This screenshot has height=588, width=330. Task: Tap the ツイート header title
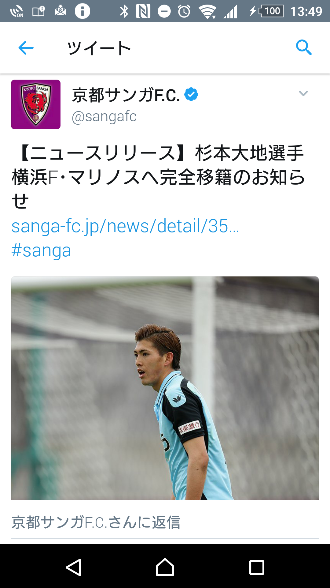tap(99, 48)
